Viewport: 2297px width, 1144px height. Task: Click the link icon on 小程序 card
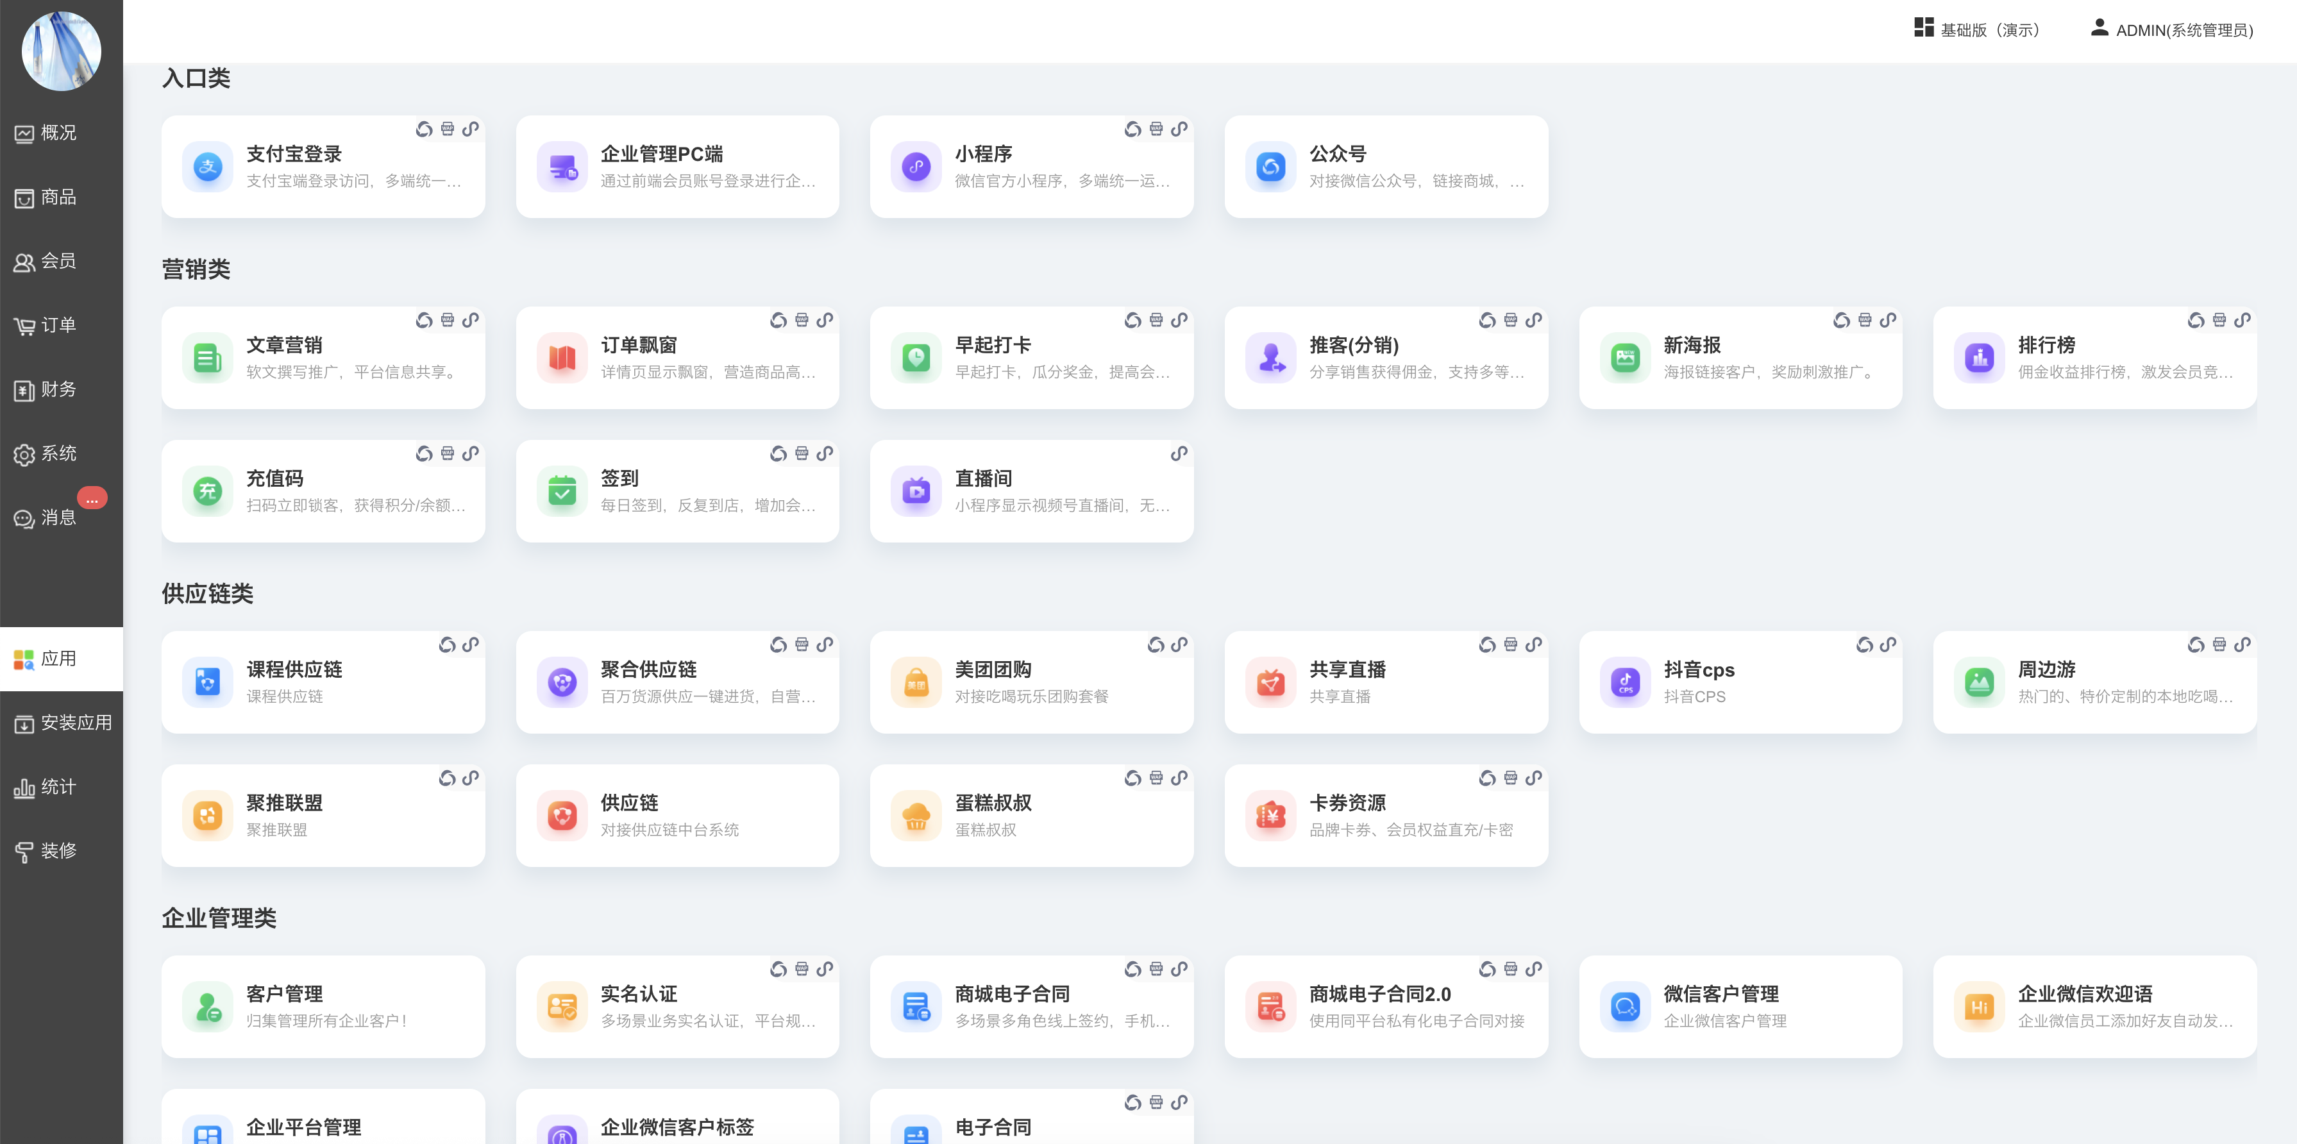click(x=1179, y=130)
